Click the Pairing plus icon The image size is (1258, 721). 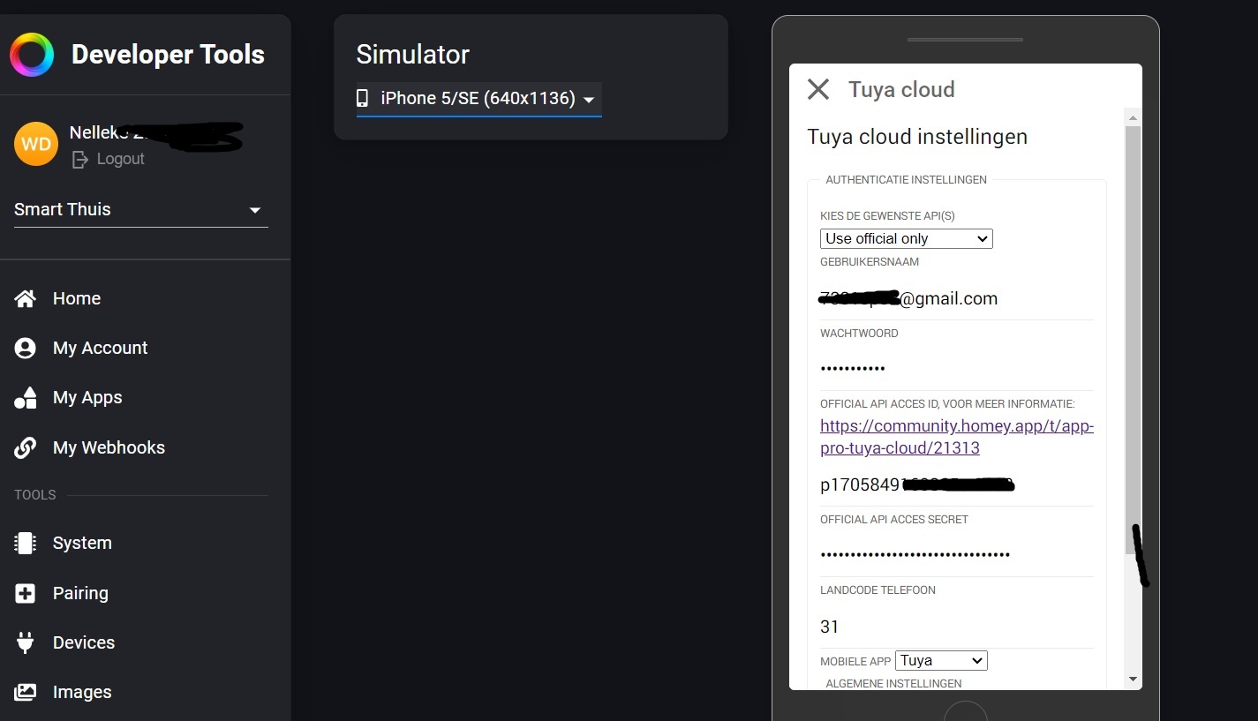26,593
